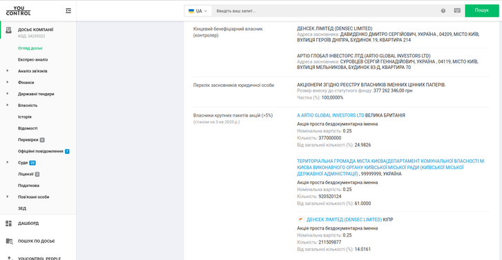This screenshot has height=260, width=502.
Task: Open the YouControl logo home link
Action: pyautogui.click(x=19, y=11)
